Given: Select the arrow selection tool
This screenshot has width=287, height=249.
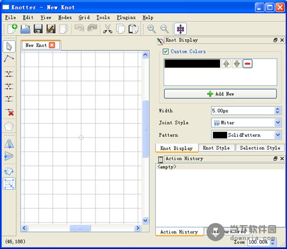Looking at the screenshot, I should pos(9,46).
